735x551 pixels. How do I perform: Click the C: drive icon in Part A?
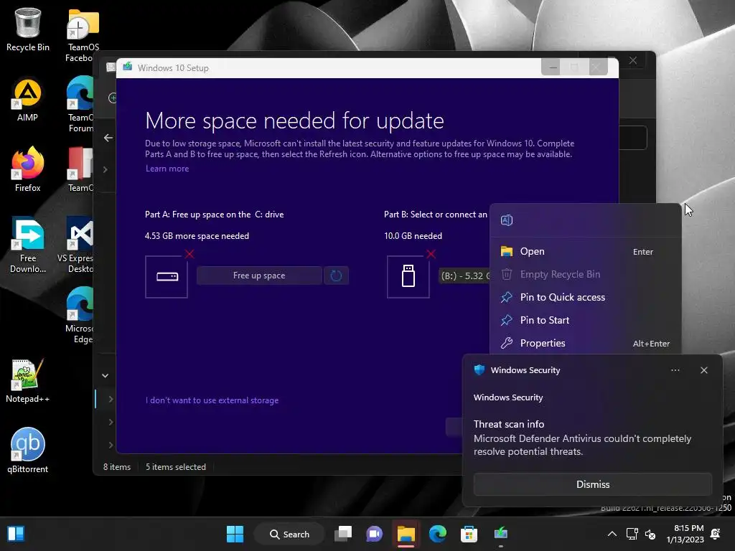[167, 276]
